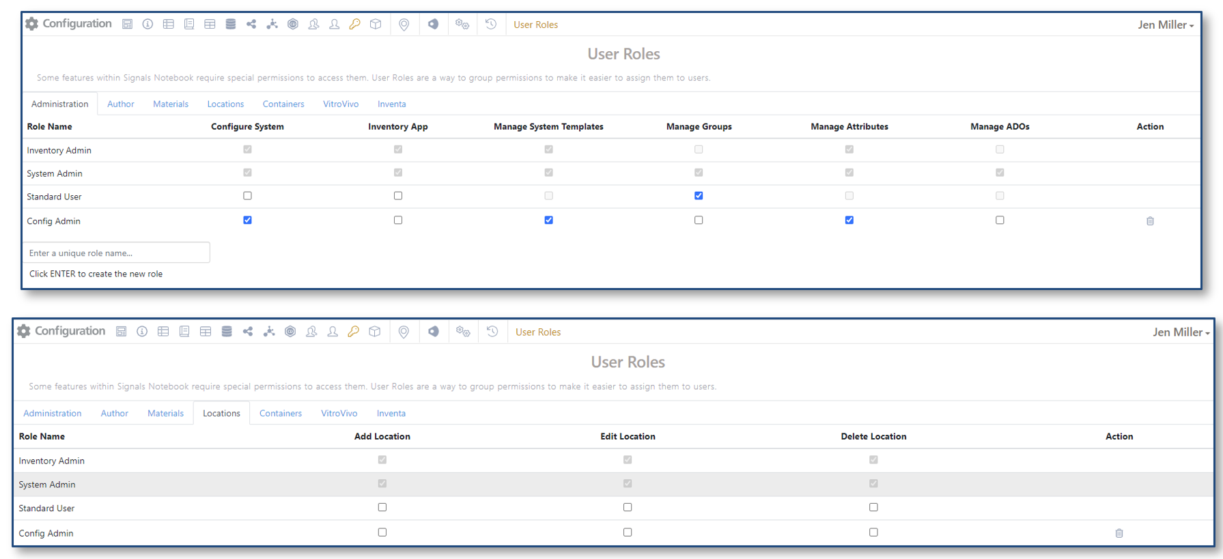
Task: Click the share nodes icon in the Administration view toolbar
Action: click(x=251, y=24)
